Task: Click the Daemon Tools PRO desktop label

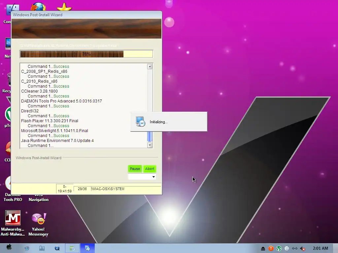Action: click(x=13, y=198)
